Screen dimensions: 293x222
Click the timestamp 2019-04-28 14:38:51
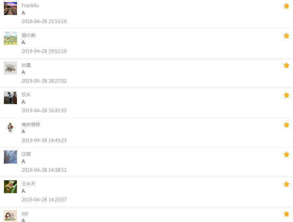pyautogui.click(x=44, y=170)
